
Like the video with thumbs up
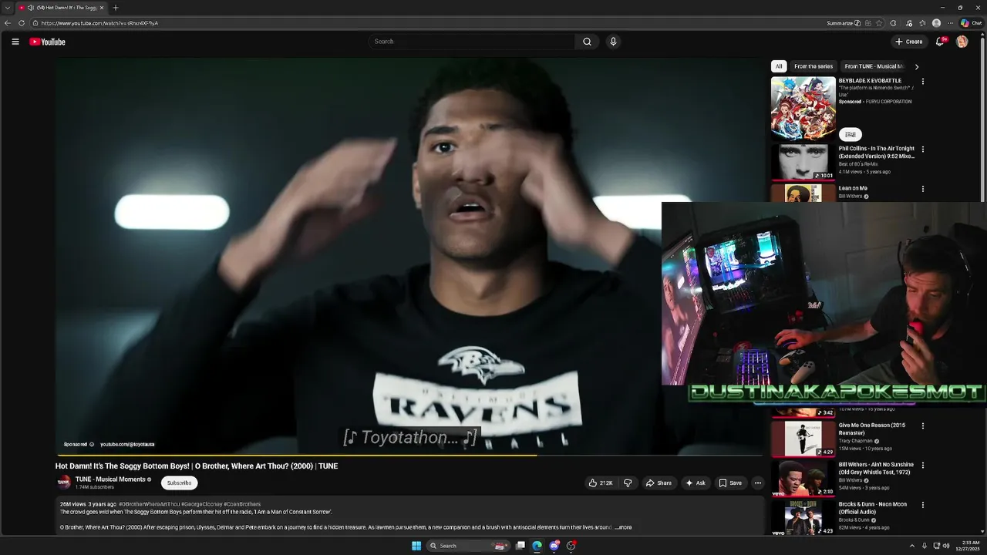601,483
